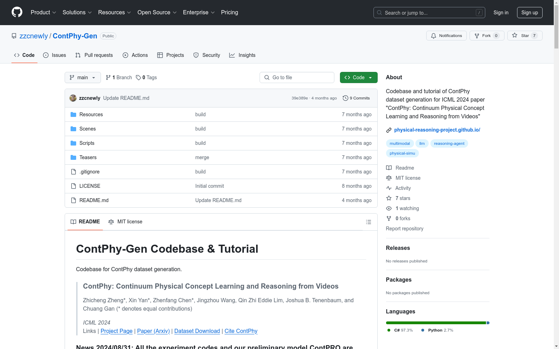This screenshot has height=349, width=559.
Task: Select the MIT license tab
Action: tap(125, 222)
